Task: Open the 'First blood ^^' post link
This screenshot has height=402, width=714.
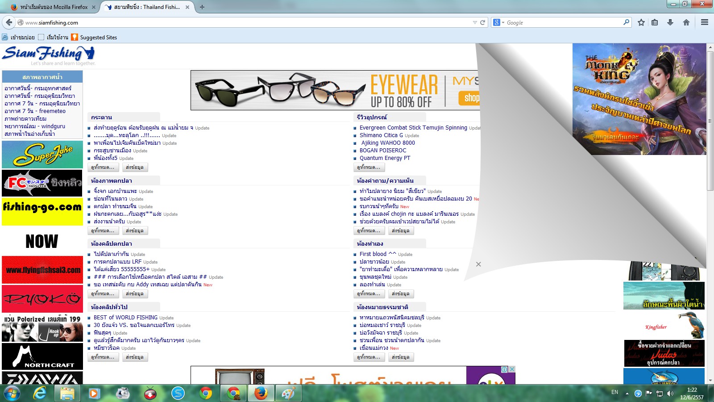Action: [378, 254]
